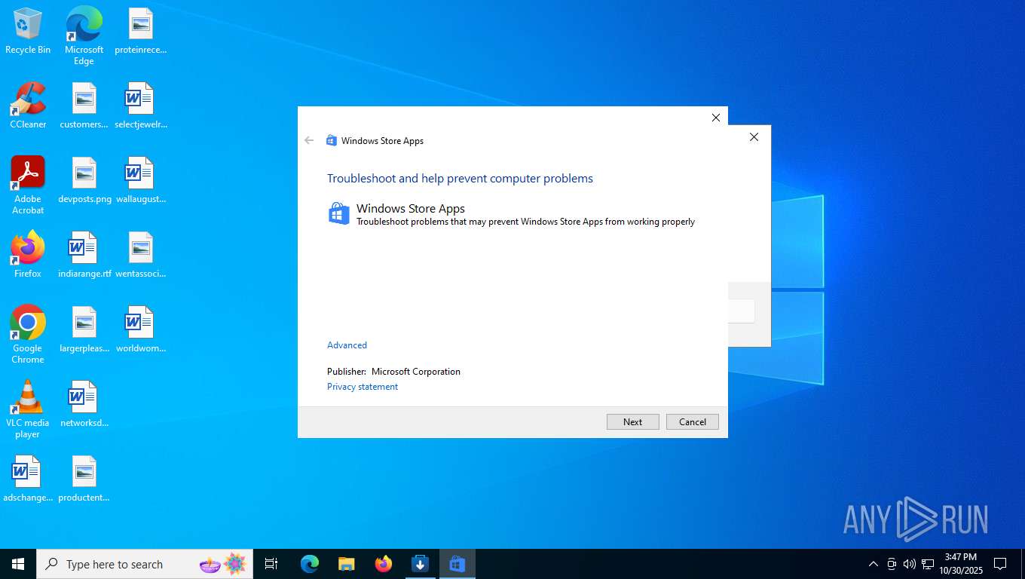Click the Show desktop strip at the taskbar's end
Viewport: 1025px width, 579px height.
point(1023,564)
